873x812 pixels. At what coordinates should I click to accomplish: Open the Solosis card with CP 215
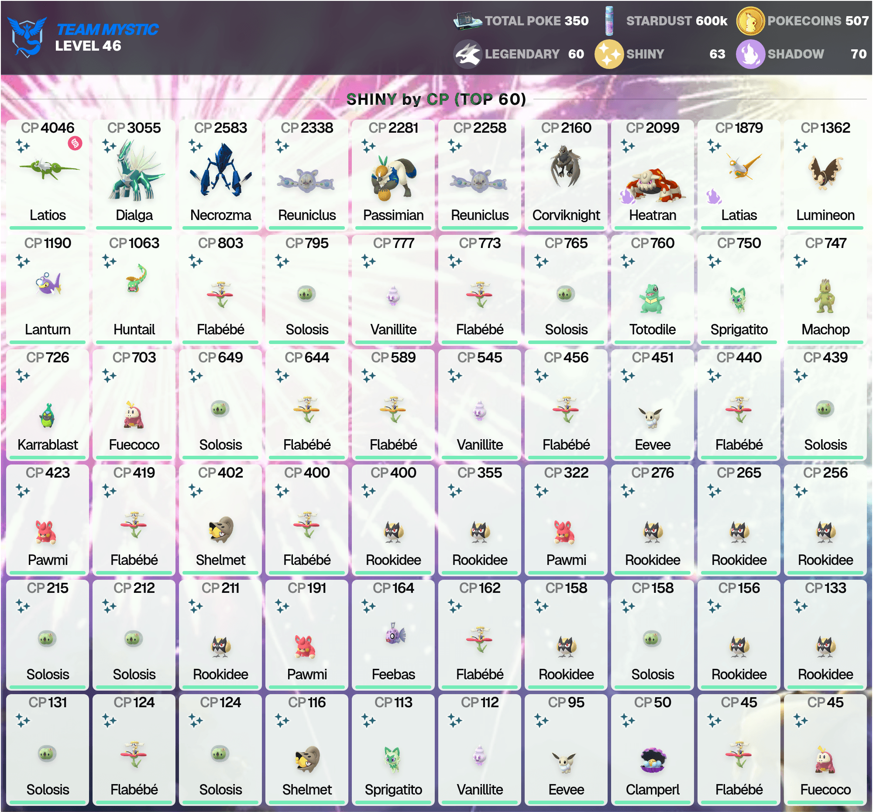(x=48, y=635)
